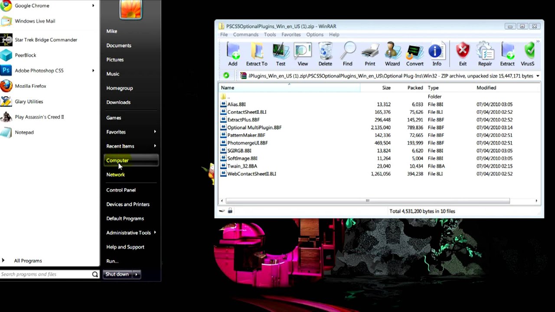
Task: Click the VirusScan toolbar icon
Action: click(x=528, y=55)
